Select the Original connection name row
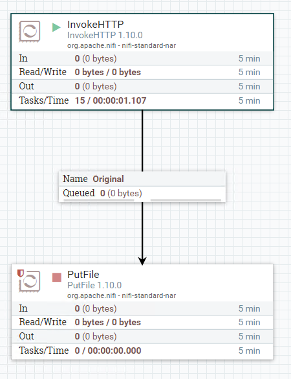Image resolution: width=291 pixels, height=379 pixels. click(142, 179)
